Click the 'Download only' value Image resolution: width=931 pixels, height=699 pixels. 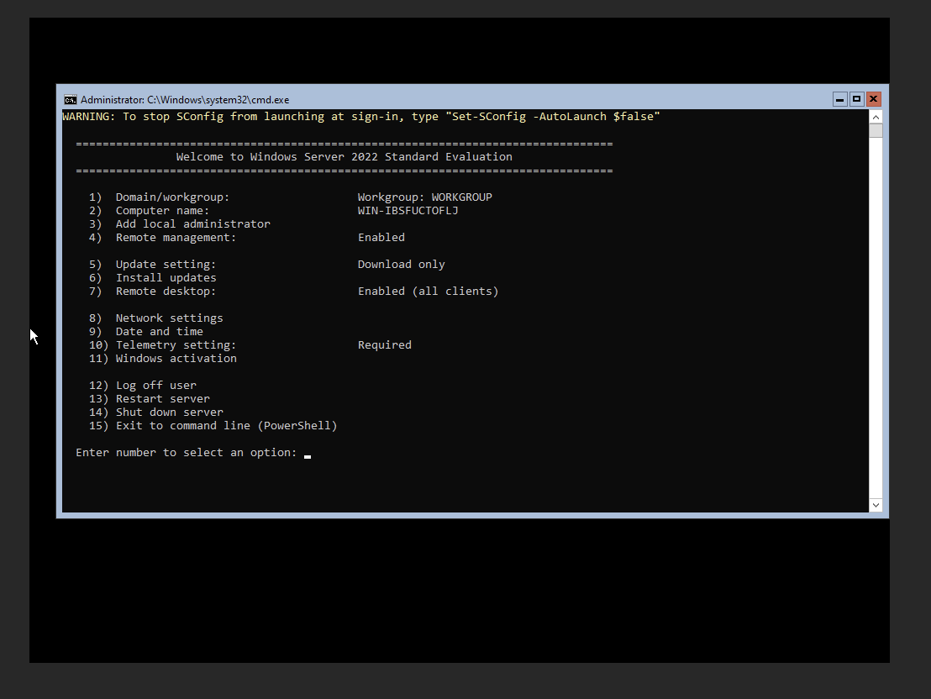401,265
